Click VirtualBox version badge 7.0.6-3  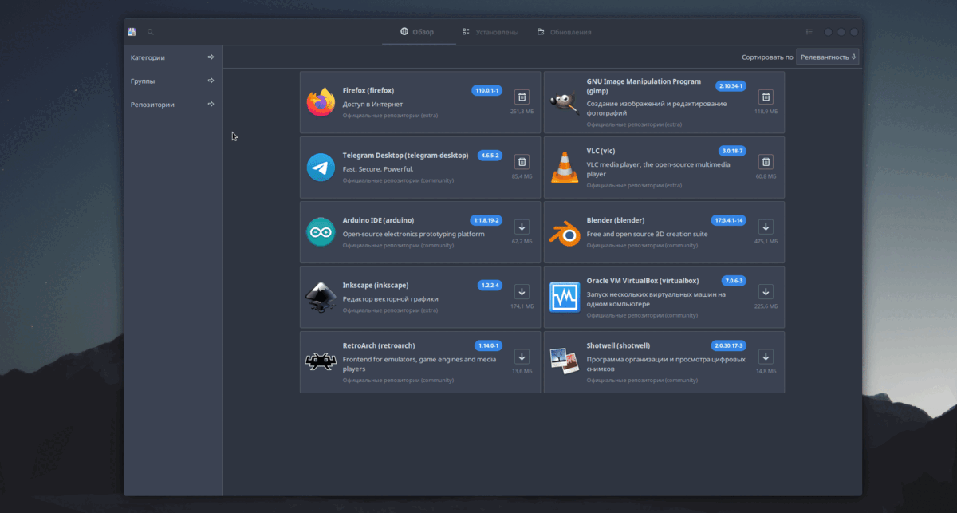(734, 281)
